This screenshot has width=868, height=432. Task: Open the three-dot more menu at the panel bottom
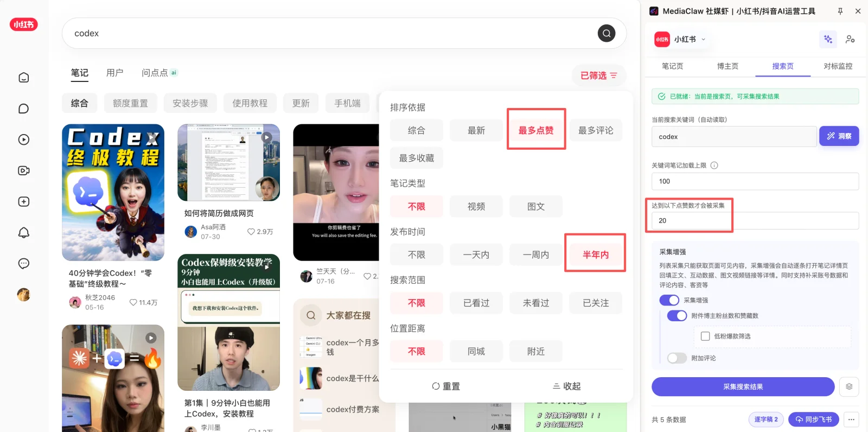pyautogui.click(x=851, y=419)
